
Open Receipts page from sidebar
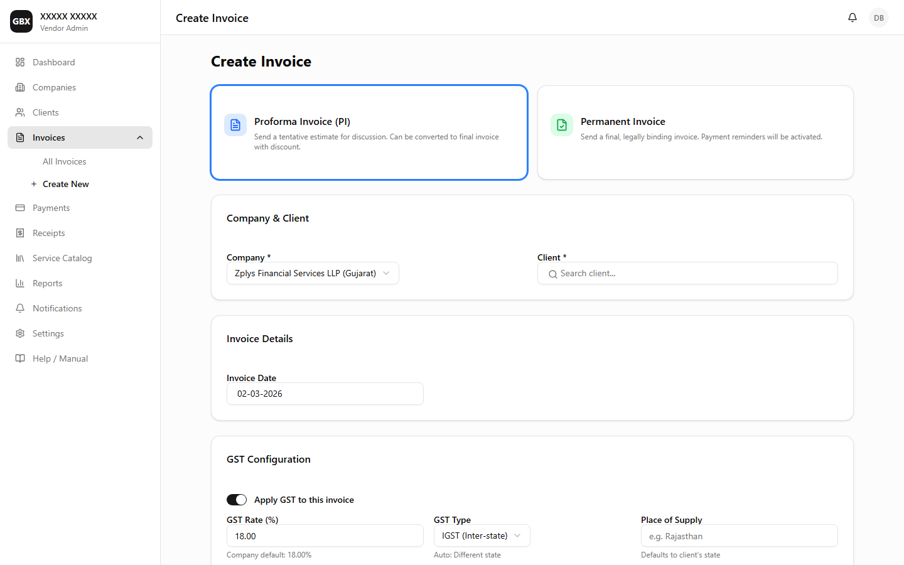(x=80, y=233)
